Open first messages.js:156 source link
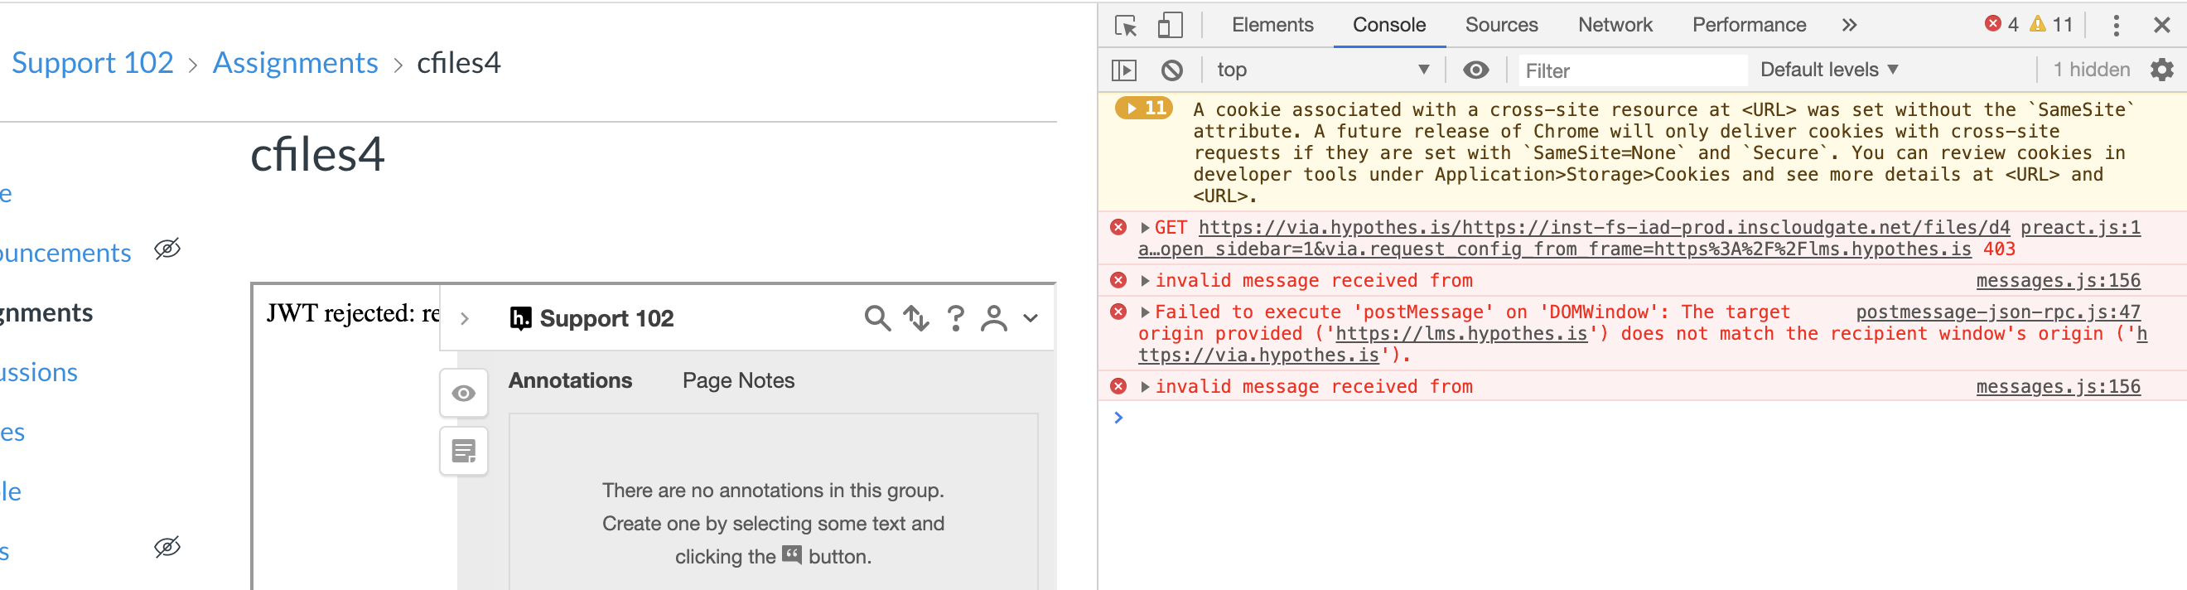The width and height of the screenshot is (2187, 590). (2058, 281)
